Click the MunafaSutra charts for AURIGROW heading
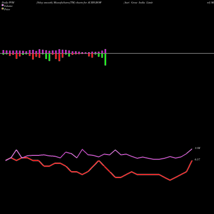This screenshot has height=214, width=214. 69,3
